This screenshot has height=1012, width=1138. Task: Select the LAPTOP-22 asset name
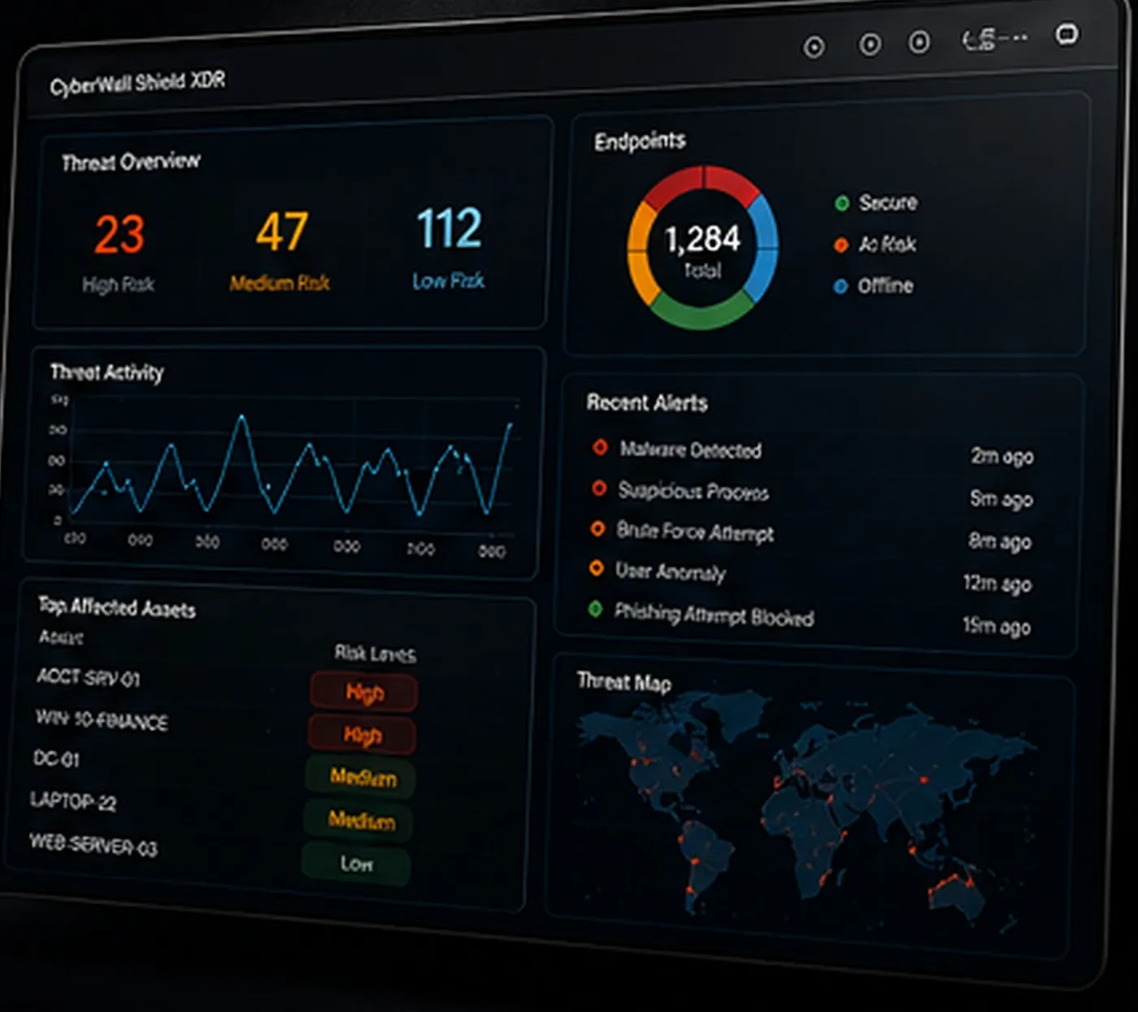[x=73, y=801]
